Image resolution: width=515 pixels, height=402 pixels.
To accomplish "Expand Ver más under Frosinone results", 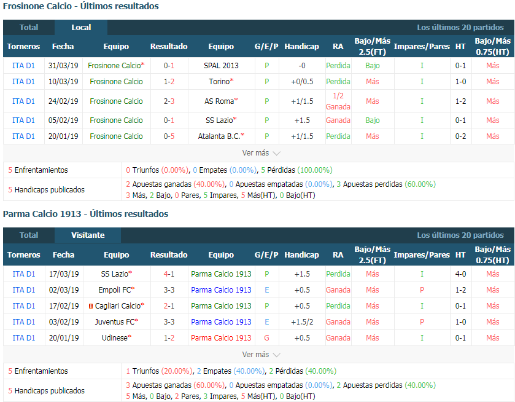I will 261,153.
